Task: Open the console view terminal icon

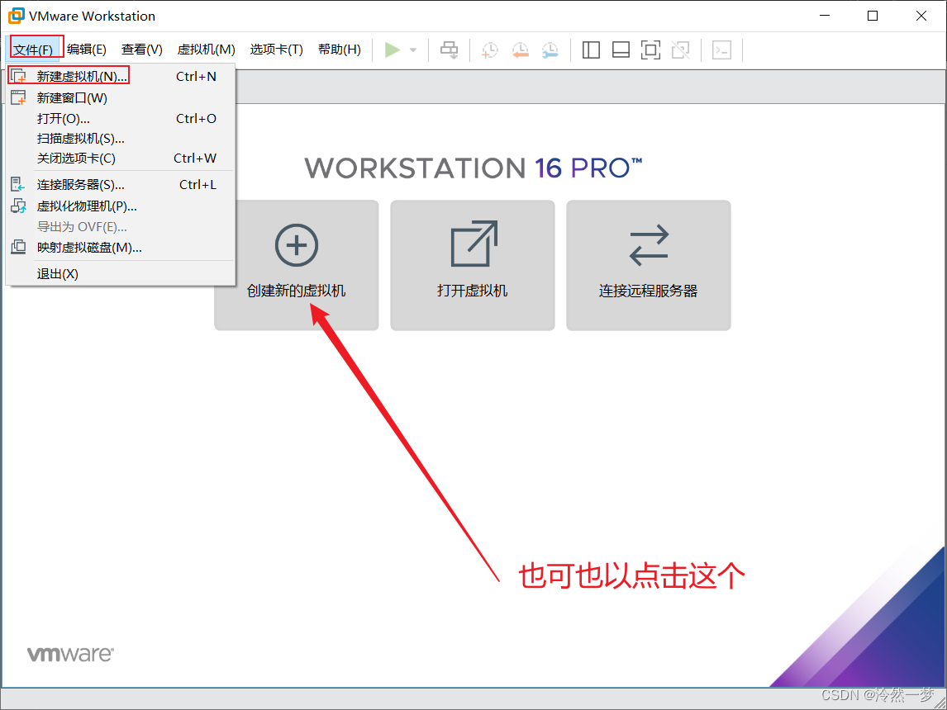Action: click(721, 50)
